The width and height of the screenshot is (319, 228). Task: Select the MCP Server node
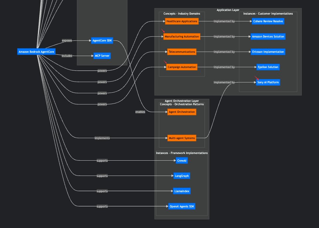pyautogui.click(x=102, y=56)
